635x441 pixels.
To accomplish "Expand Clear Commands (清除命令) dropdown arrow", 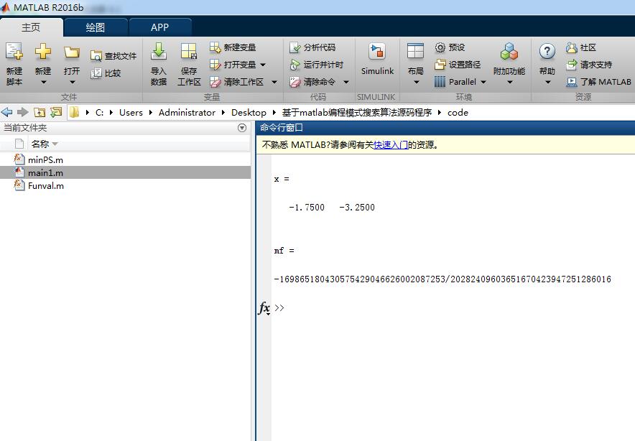I will pos(346,82).
